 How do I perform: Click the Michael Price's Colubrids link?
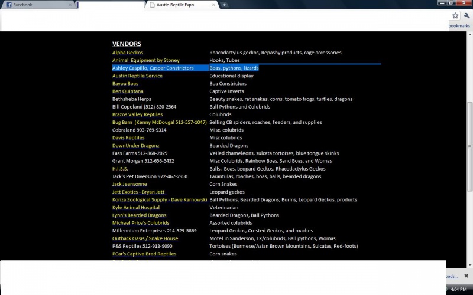141,223
